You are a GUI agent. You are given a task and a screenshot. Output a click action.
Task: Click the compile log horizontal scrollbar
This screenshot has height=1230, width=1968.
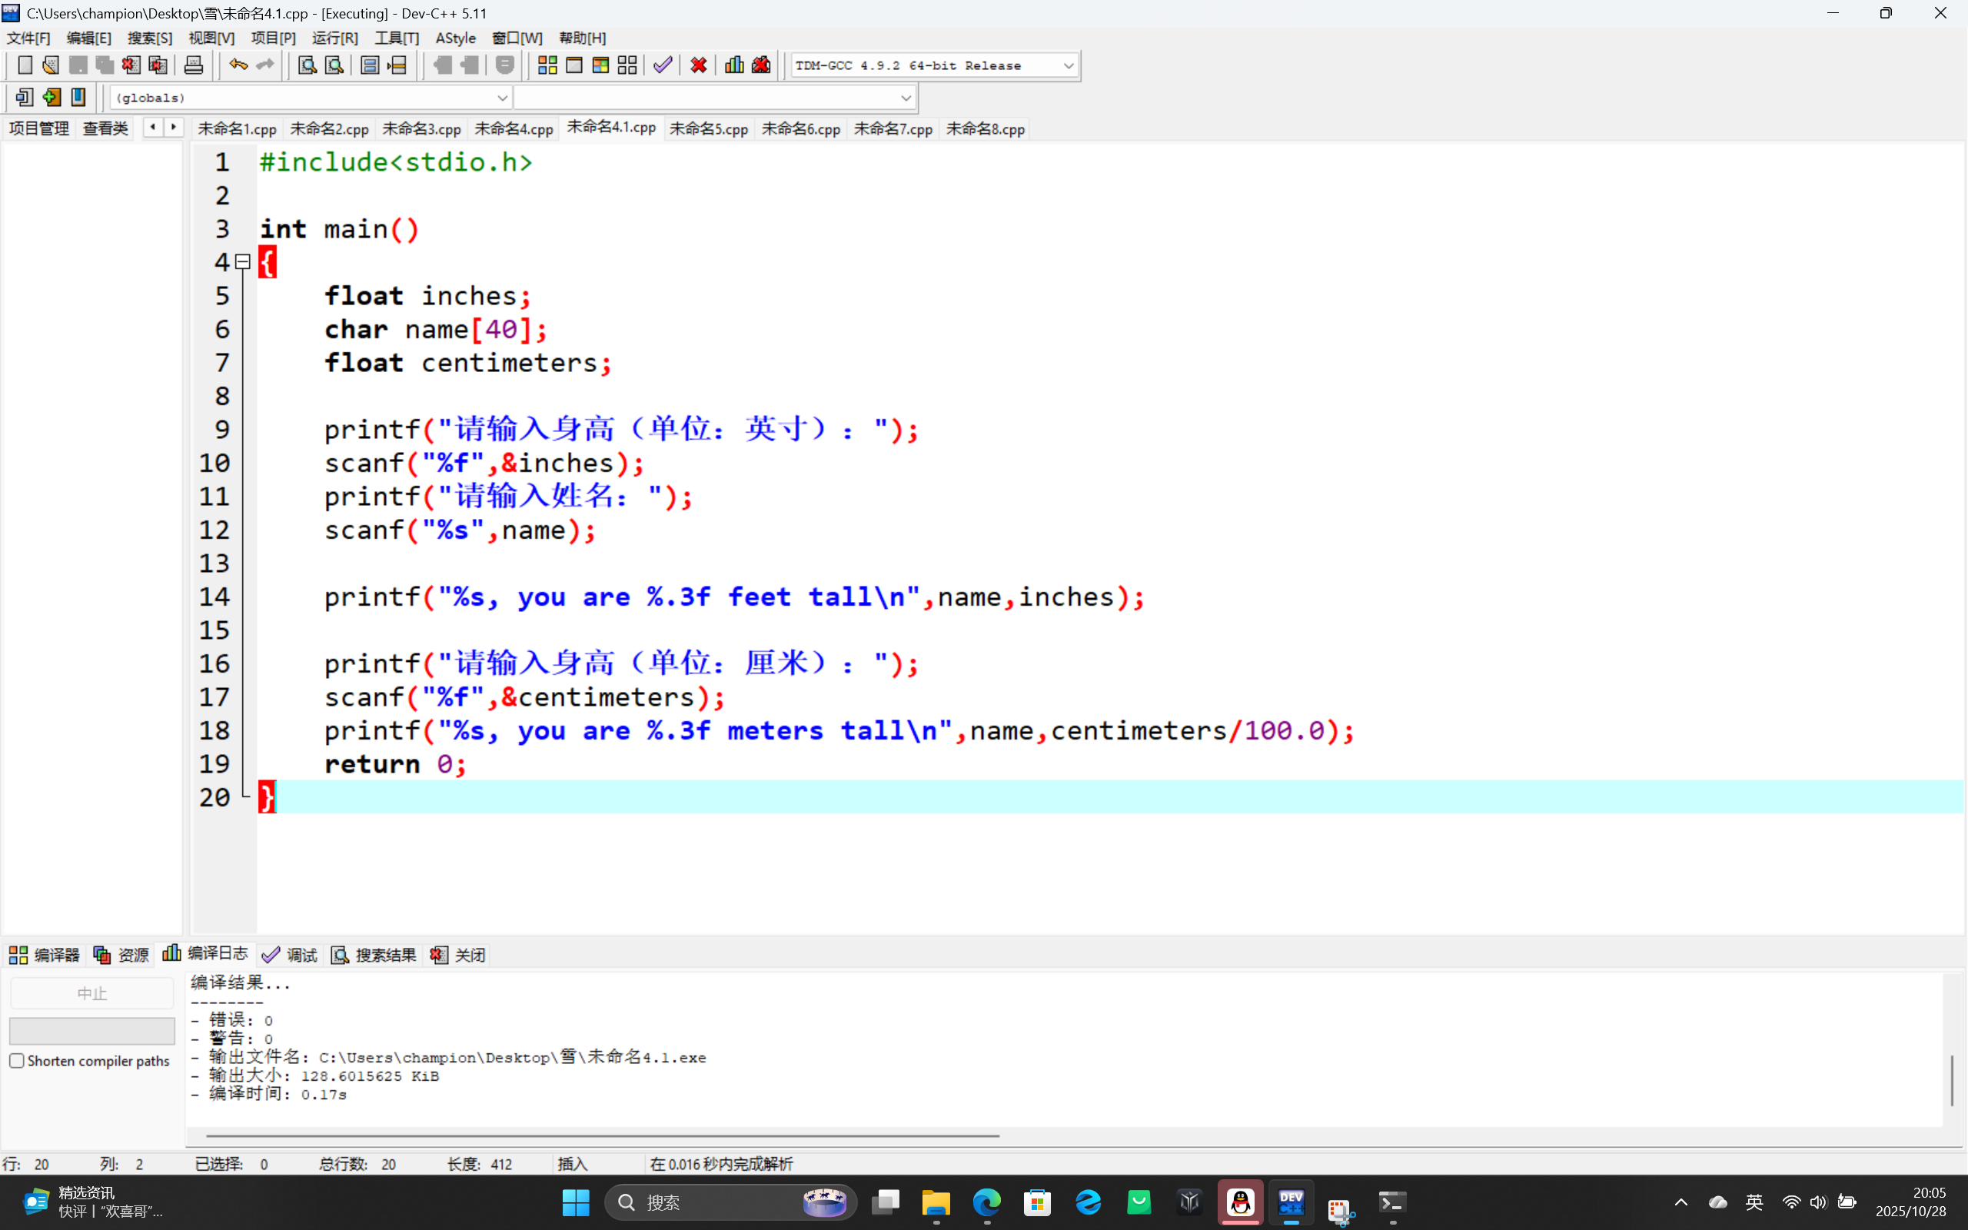tap(602, 1135)
